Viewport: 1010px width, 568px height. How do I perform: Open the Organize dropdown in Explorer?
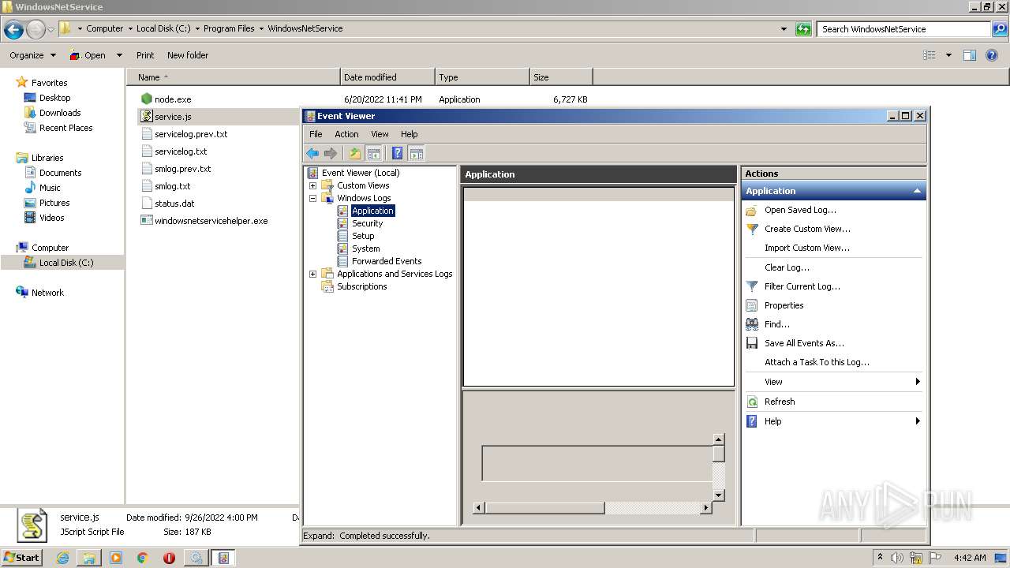32,55
